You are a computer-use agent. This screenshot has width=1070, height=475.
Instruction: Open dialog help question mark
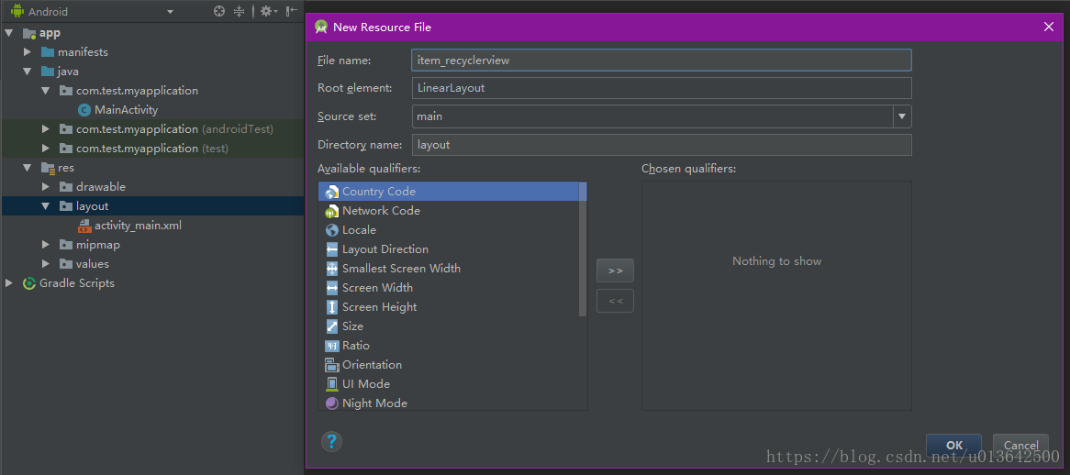coord(331,442)
